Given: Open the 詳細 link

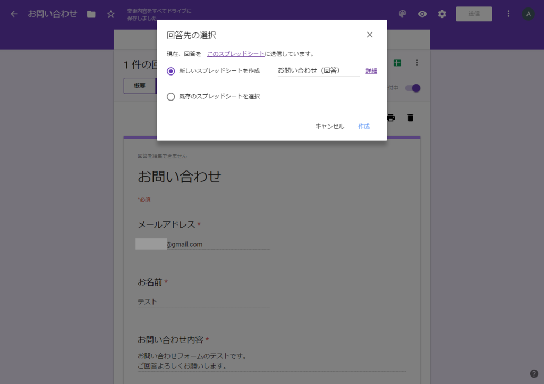Looking at the screenshot, I should (x=371, y=71).
